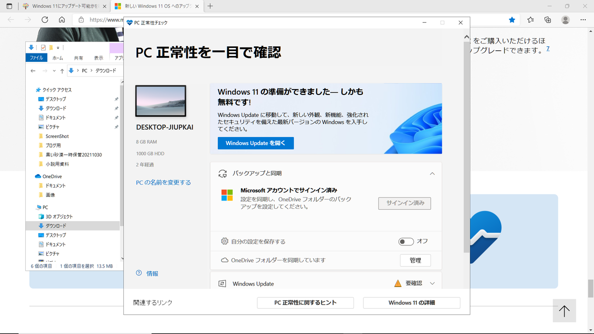
Task: Go to Edge home page icon
Action: click(62, 20)
